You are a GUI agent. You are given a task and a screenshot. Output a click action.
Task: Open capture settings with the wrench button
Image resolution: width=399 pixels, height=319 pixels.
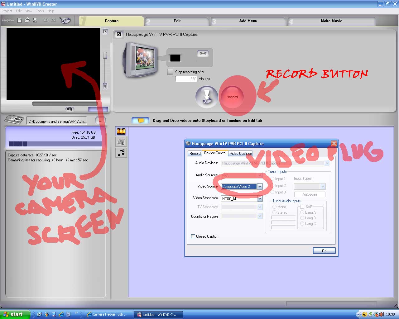click(x=203, y=54)
